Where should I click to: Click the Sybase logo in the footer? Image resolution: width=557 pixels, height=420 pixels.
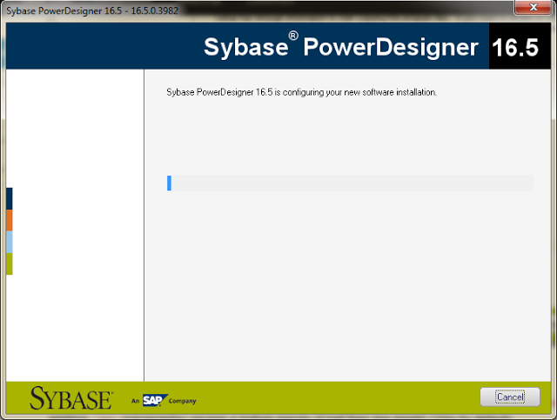tap(71, 398)
